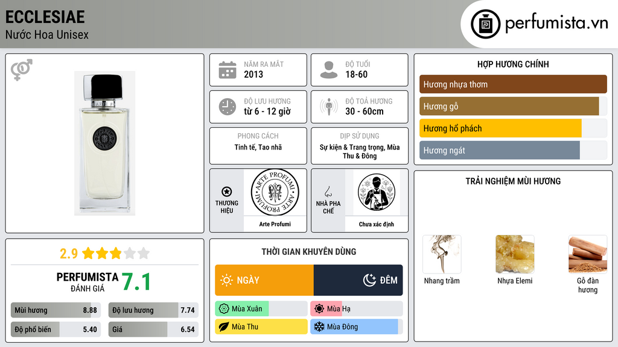Click the moon icon in the Đêm bar
The width and height of the screenshot is (618, 347).
369,280
